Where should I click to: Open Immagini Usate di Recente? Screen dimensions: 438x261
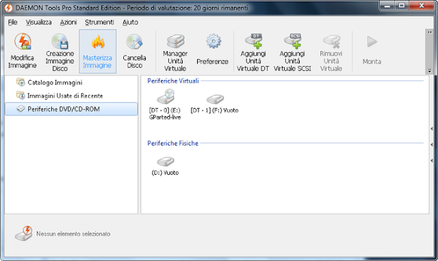click(x=60, y=96)
